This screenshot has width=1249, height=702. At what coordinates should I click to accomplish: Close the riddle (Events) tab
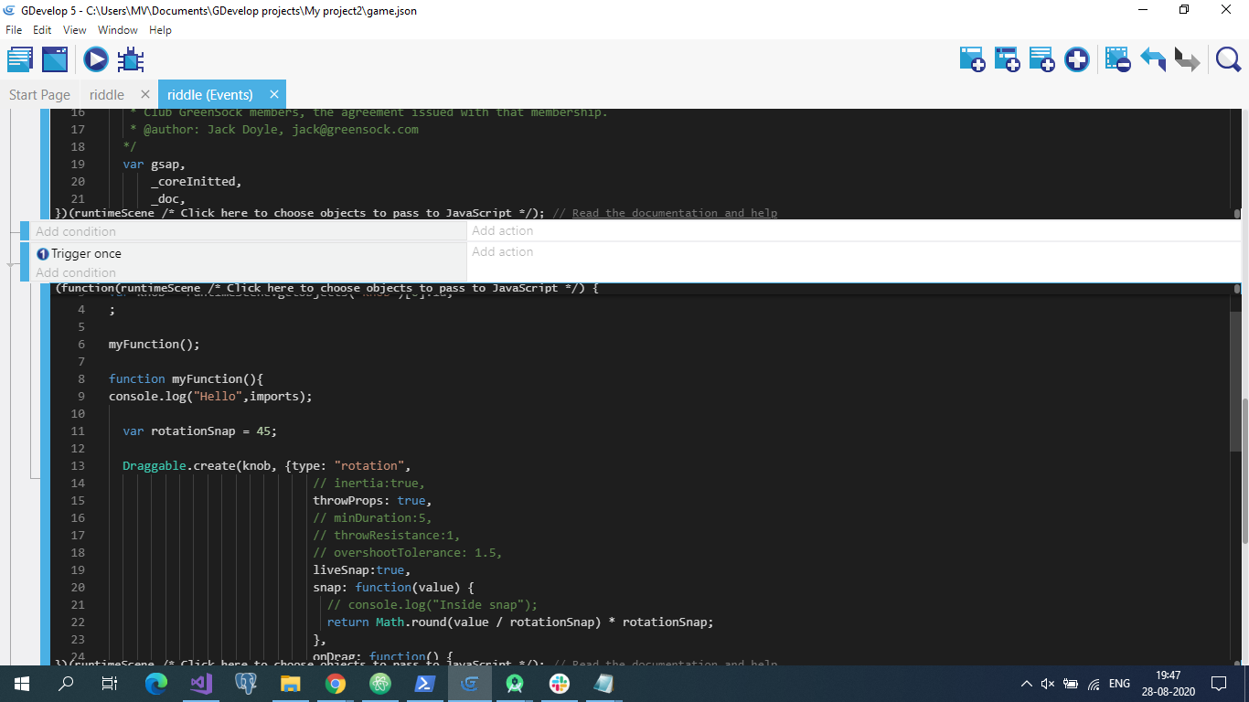[273, 94]
